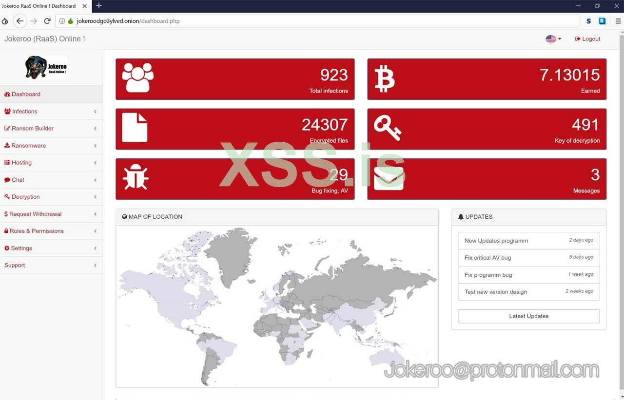Click the white S extension icon in the toolbar

click(589, 21)
